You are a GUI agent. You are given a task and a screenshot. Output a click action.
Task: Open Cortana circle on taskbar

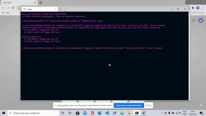pyautogui.click(x=63, y=113)
